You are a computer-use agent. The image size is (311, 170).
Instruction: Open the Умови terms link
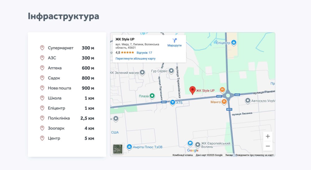[229, 155]
